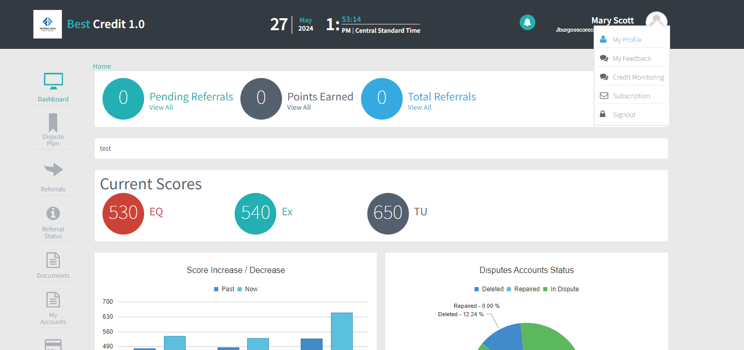Click the Signout lock icon
Viewport: 744px width, 350px height.
pyautogui.click(x=602, y=114)
